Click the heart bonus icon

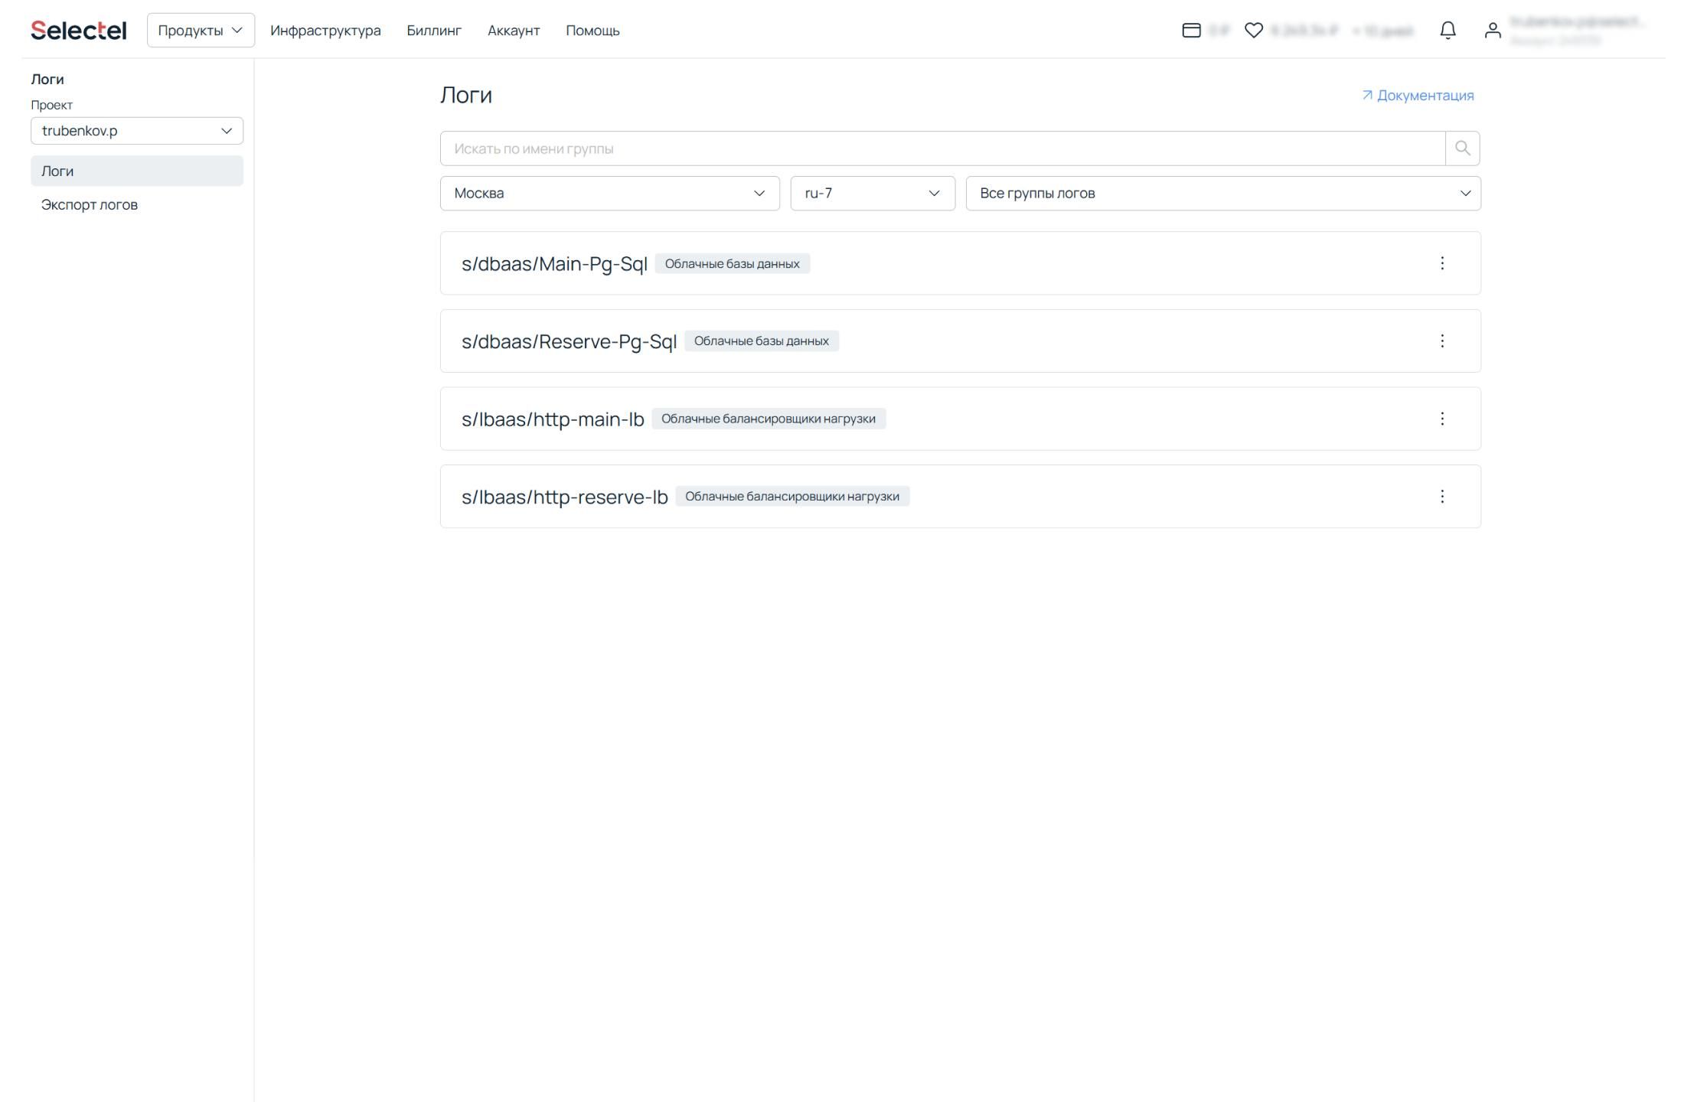coord(1253,31)
